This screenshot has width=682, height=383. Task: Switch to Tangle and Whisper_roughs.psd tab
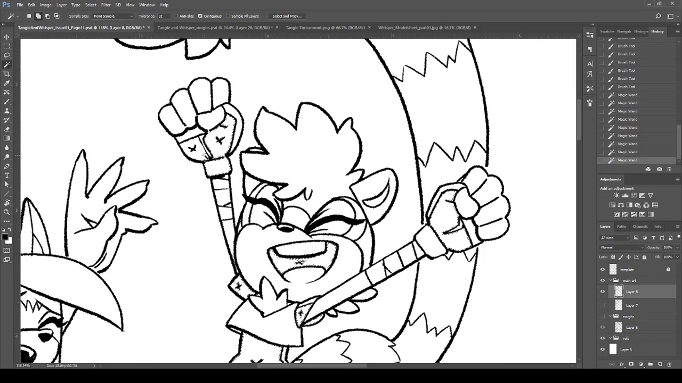coord(215,28)
